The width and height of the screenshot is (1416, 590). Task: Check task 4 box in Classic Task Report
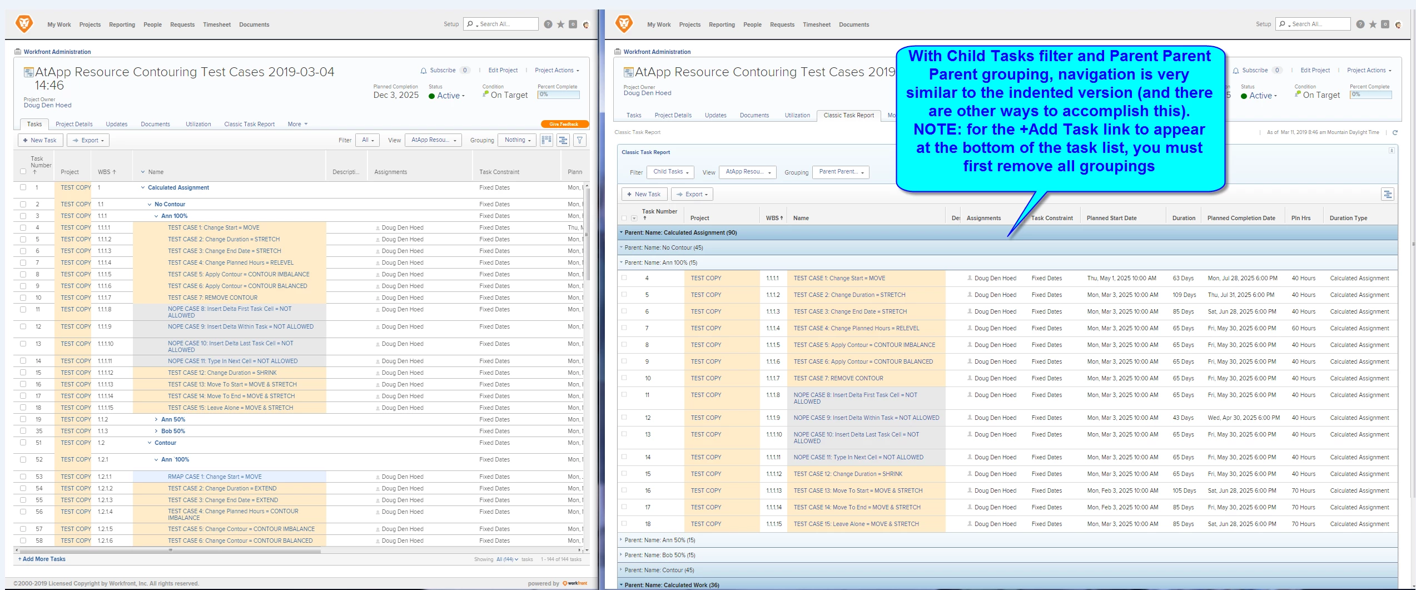(x=624, y=277)
